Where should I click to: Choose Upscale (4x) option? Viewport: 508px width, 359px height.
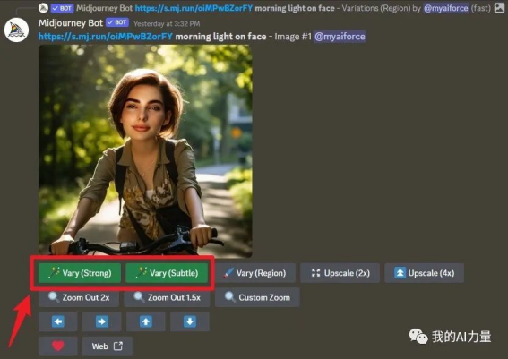(424, 273)
